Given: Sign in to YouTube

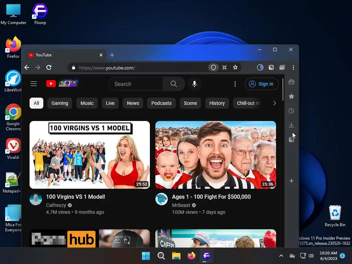Looking at the screenshot, I should pyautogui.click(x=262, y=84).
